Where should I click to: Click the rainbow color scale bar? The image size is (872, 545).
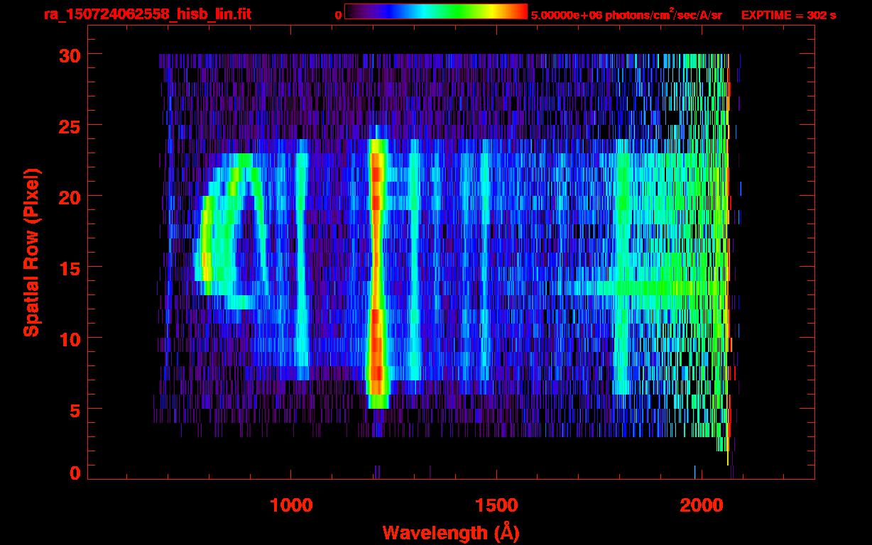click(x=436, y=11)
